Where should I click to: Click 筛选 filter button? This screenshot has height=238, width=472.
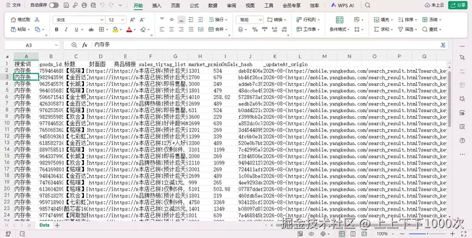pyautogui.click(x=408, y=30)
